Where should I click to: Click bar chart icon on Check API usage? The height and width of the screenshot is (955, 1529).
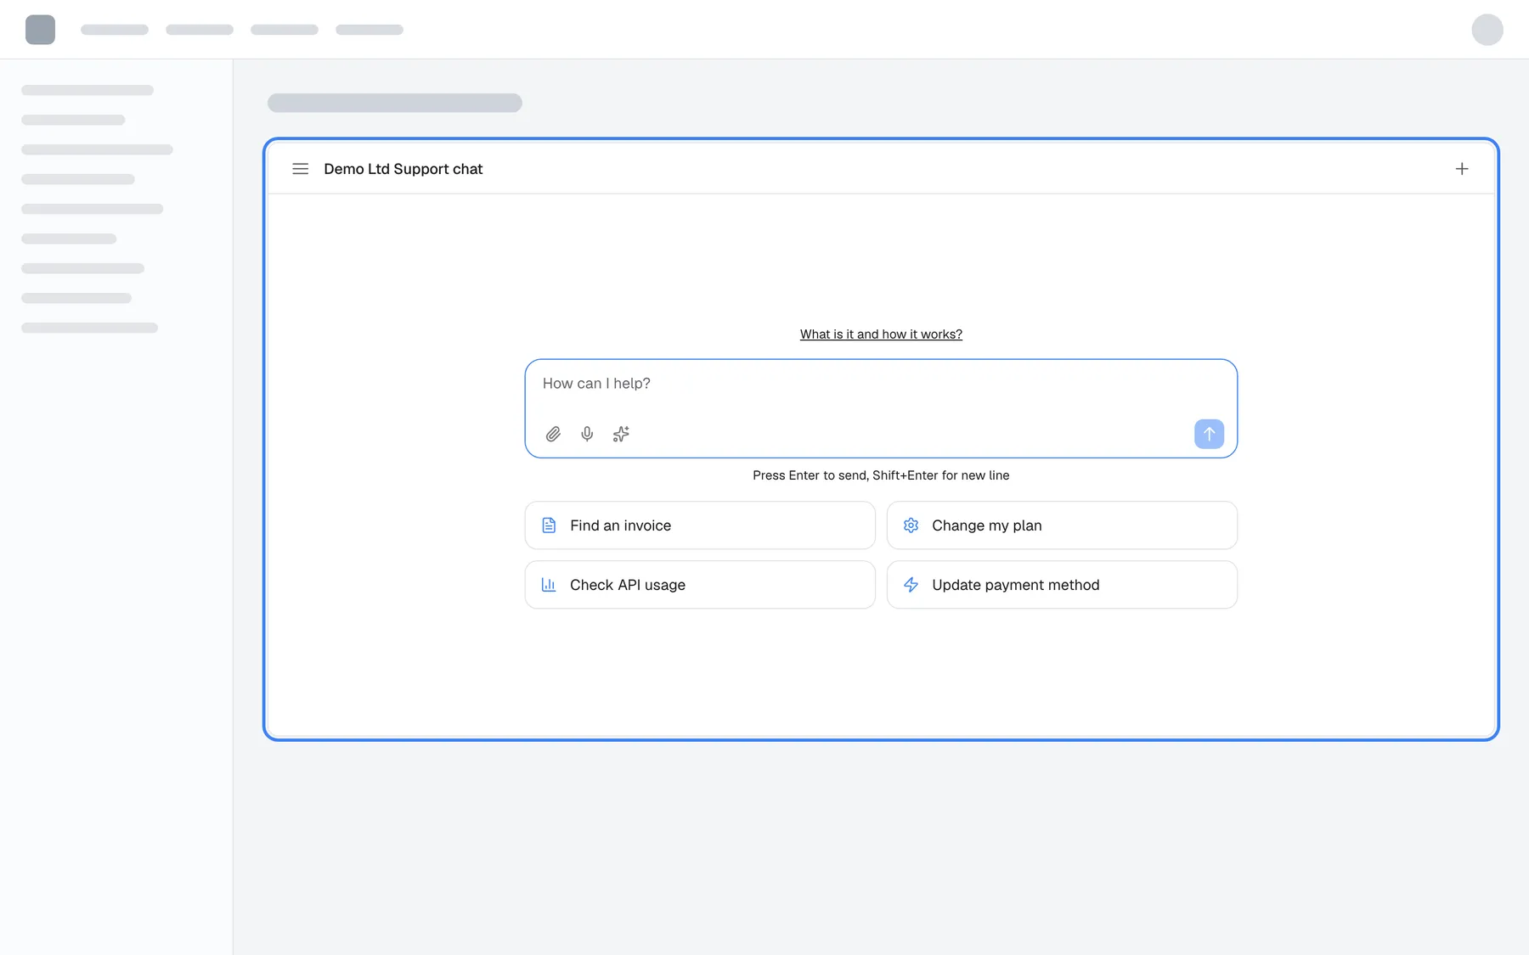point(549,585)
